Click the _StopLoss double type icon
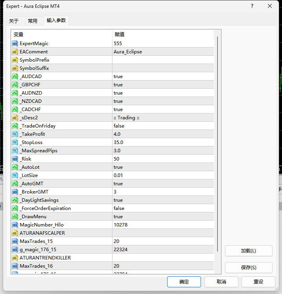Viewport: 282px width, 294px height. (15, 142)
